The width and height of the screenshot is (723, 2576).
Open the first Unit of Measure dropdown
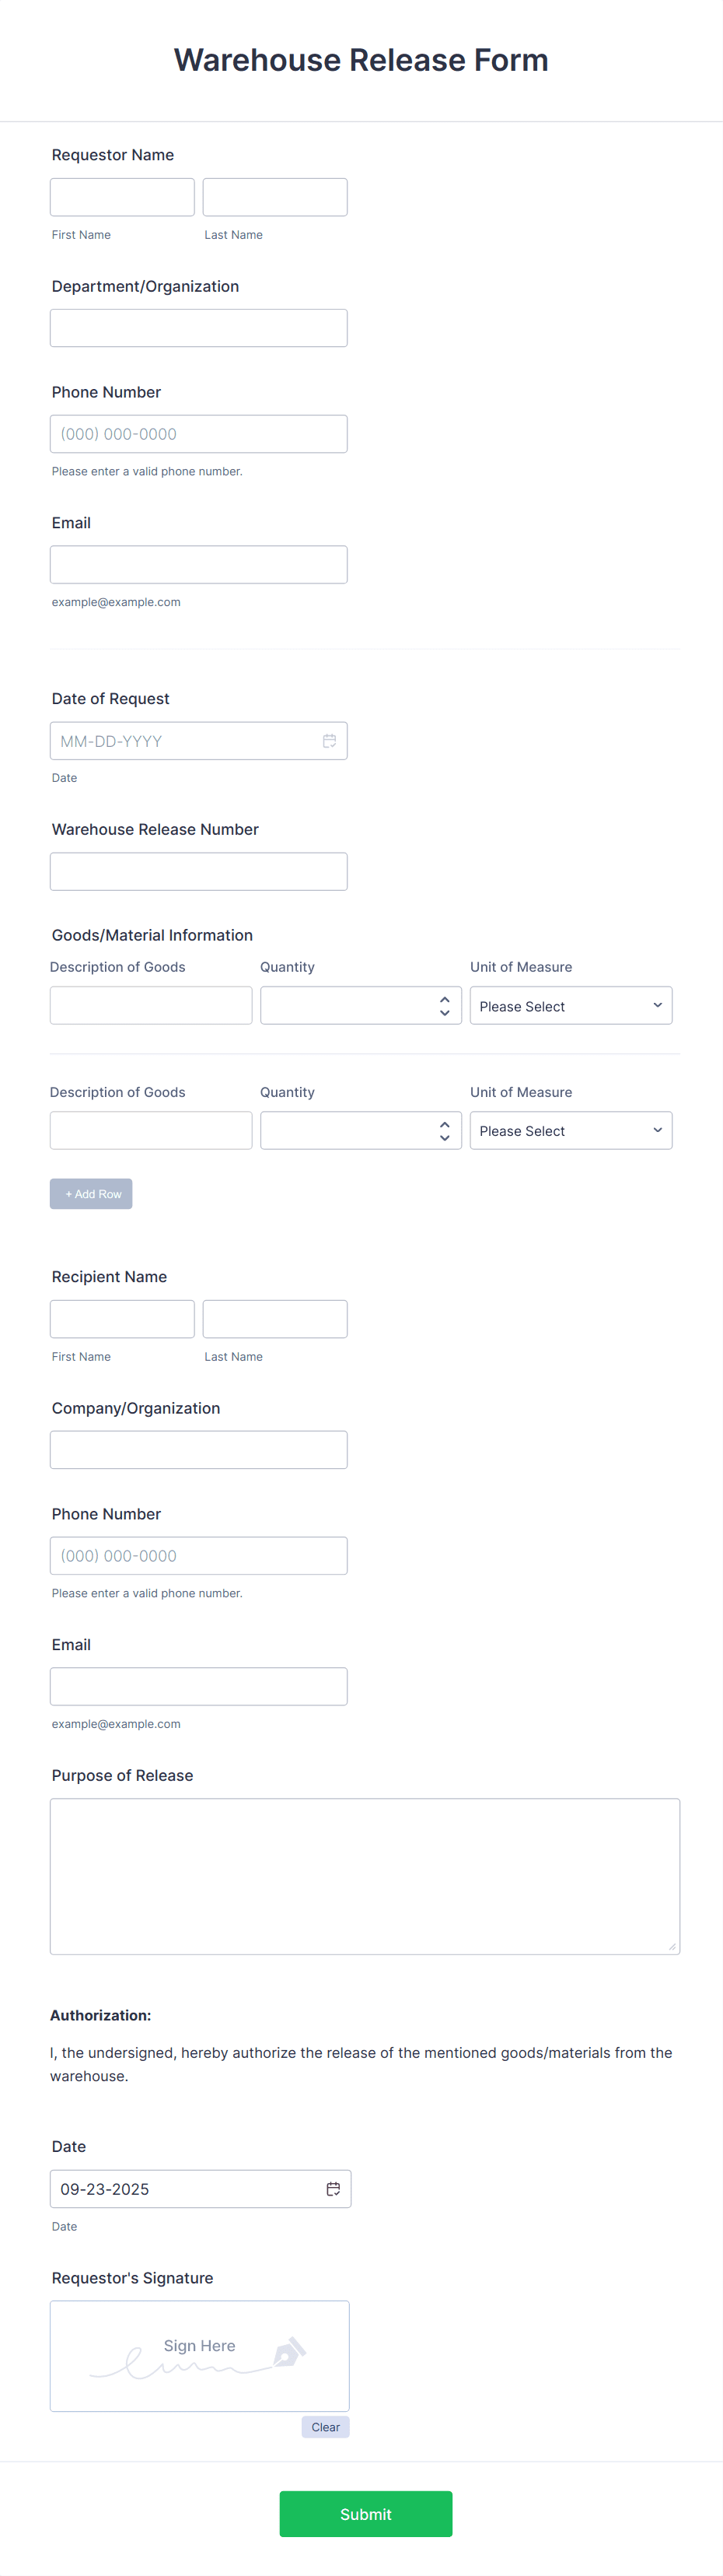coord(570,1005)
